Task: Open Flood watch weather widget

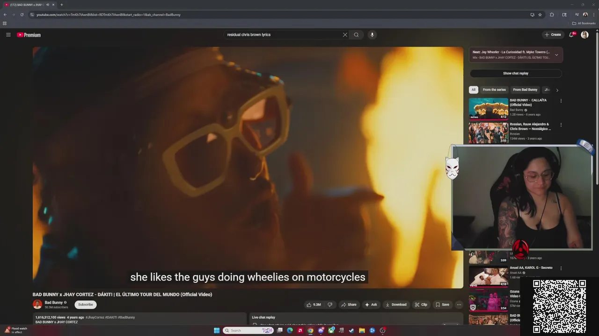Action: [15, 330]
